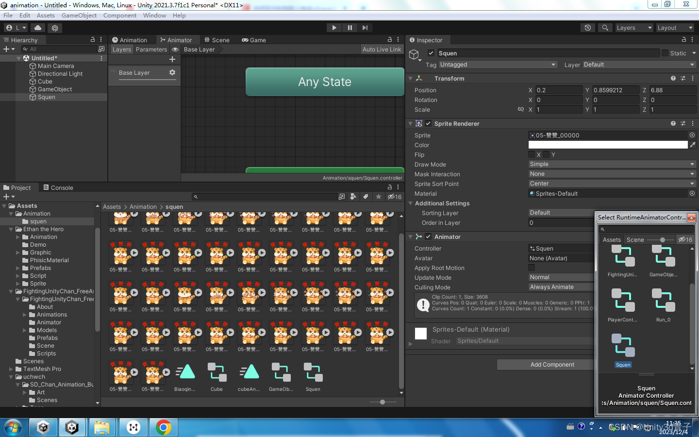The height and width of the screenshot is (437, 699).
Task: Open Material object picker circle
Action: pyautogui.click(x=692, y=193)
